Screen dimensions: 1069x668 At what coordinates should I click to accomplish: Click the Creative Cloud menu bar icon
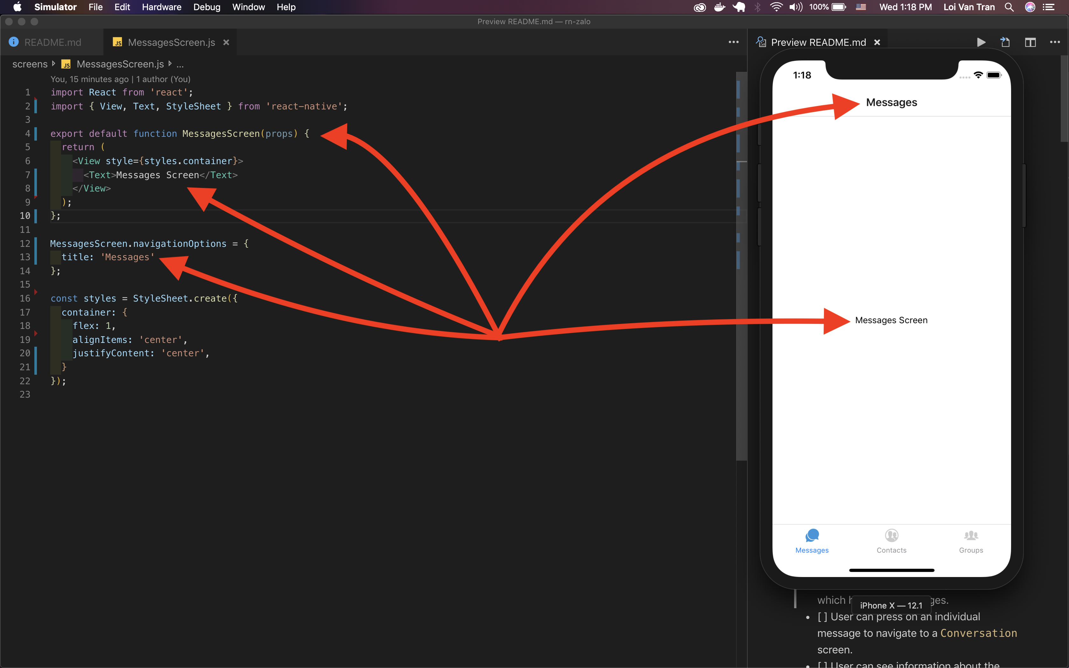[700, 7]
